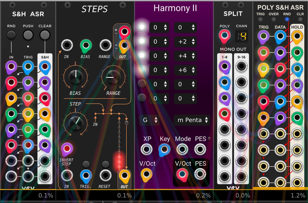
Task: Click the XP input jack on Harmony II
Action: click(146, 149)
